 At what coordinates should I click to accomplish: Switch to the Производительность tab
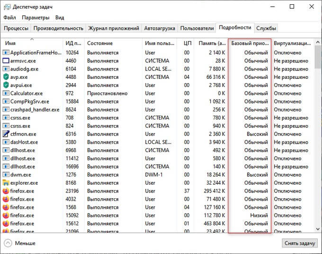58,28
